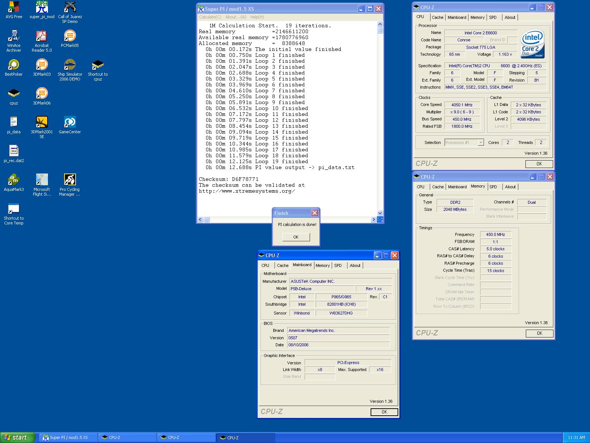Open Call of Juarez SP Demo icon
The width and height of the screenshot is (590, 443).
tap(70, 13)
